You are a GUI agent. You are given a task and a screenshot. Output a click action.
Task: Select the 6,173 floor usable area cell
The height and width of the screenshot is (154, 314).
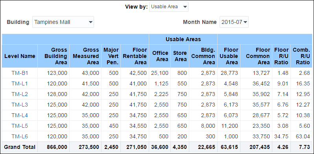pyautogui.click(x=229, y=105)
